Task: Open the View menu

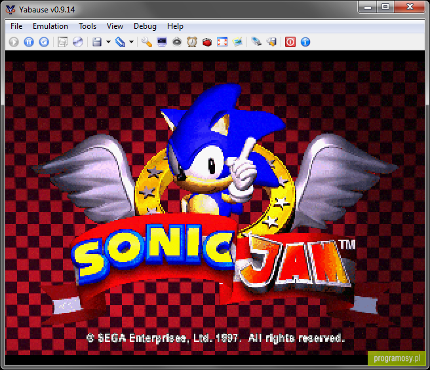Action: (115, 26)
